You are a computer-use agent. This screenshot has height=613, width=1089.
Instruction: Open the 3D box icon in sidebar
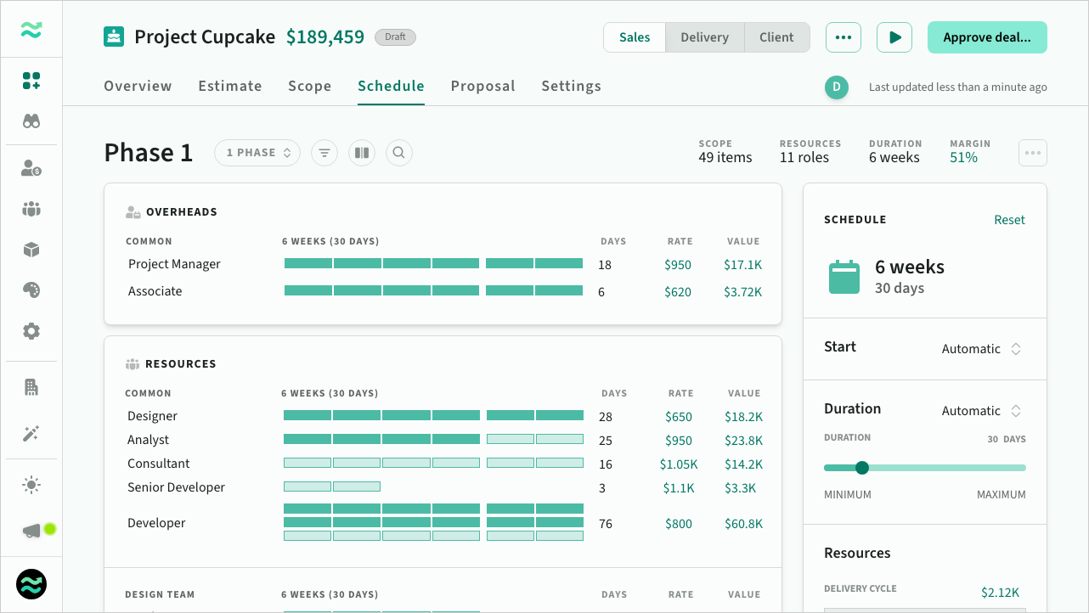pyautogui.click(x=31, y=250)
